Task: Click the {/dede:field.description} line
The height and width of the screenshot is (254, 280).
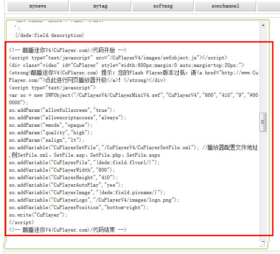Action: point(49,35)
